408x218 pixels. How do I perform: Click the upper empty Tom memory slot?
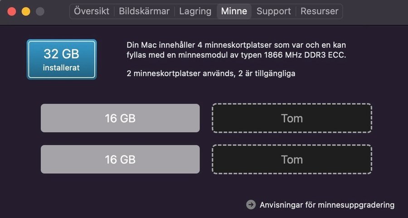pyautogui.click(x=291, y=118)
